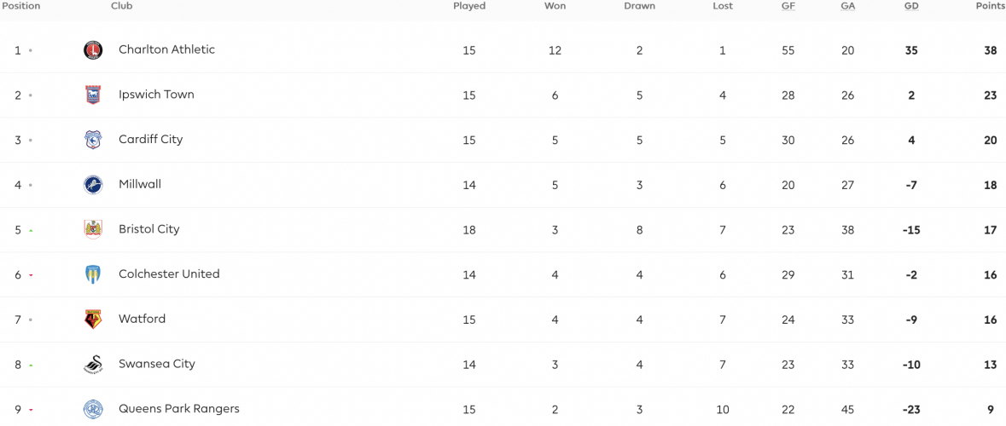Click Bristol City's green up-arrow indicator
The width and height of the screenshot is (1006, 426).
pyautogui.click(x=30, y=230)
